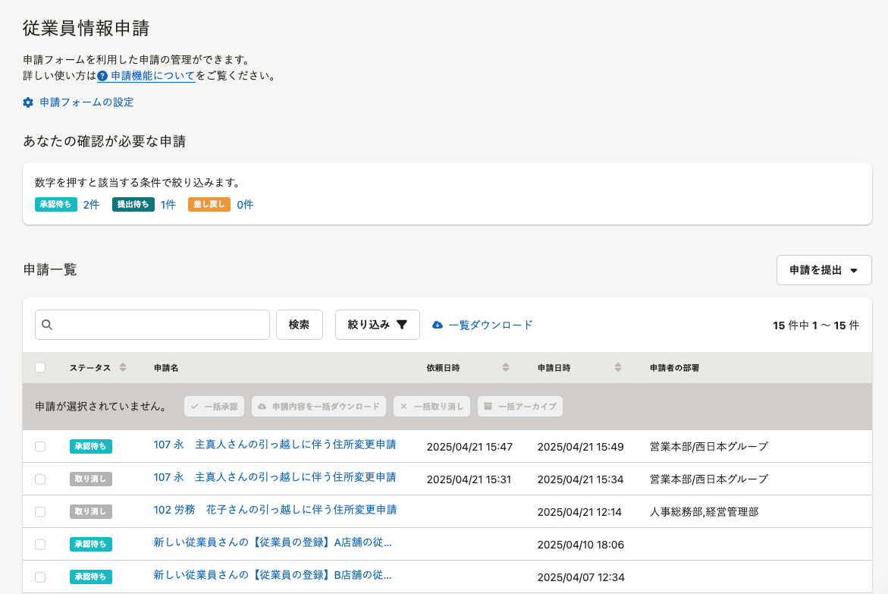This screenshot has width=888, height=594.
Task: Click the あなたの確認が必要な申請 heading
Action: 105,141
